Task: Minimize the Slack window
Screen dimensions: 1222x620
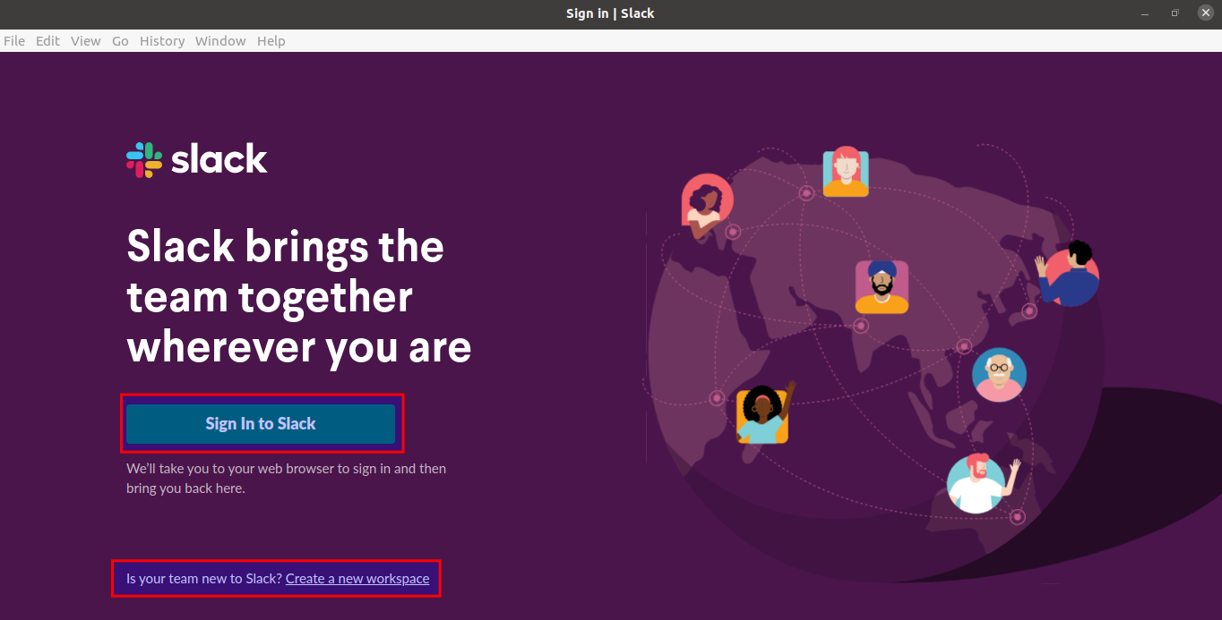Action: [x=1144, y=13]
